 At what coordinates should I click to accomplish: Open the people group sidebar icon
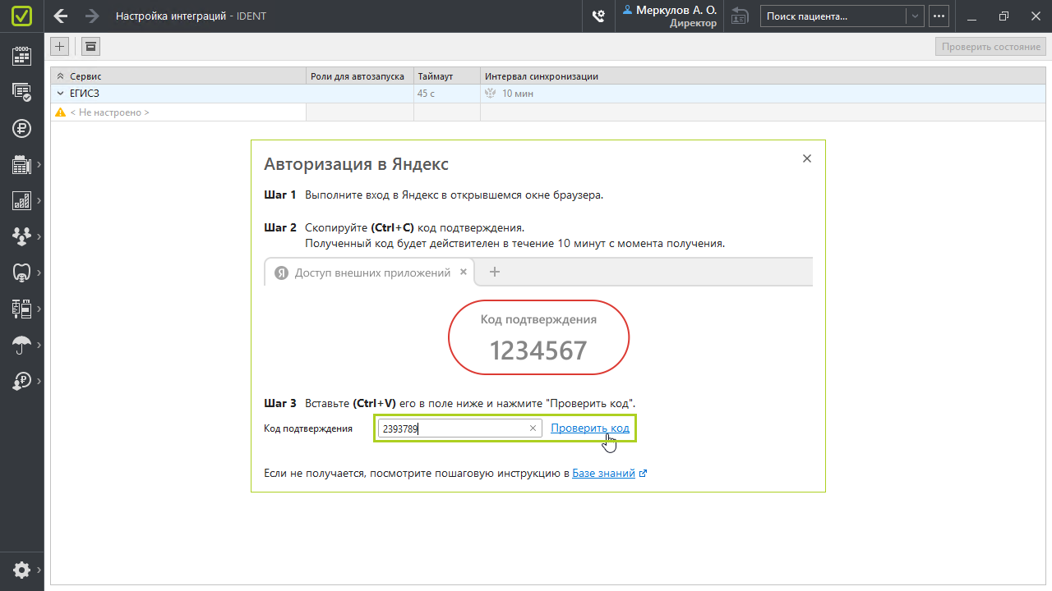(21, 236)
